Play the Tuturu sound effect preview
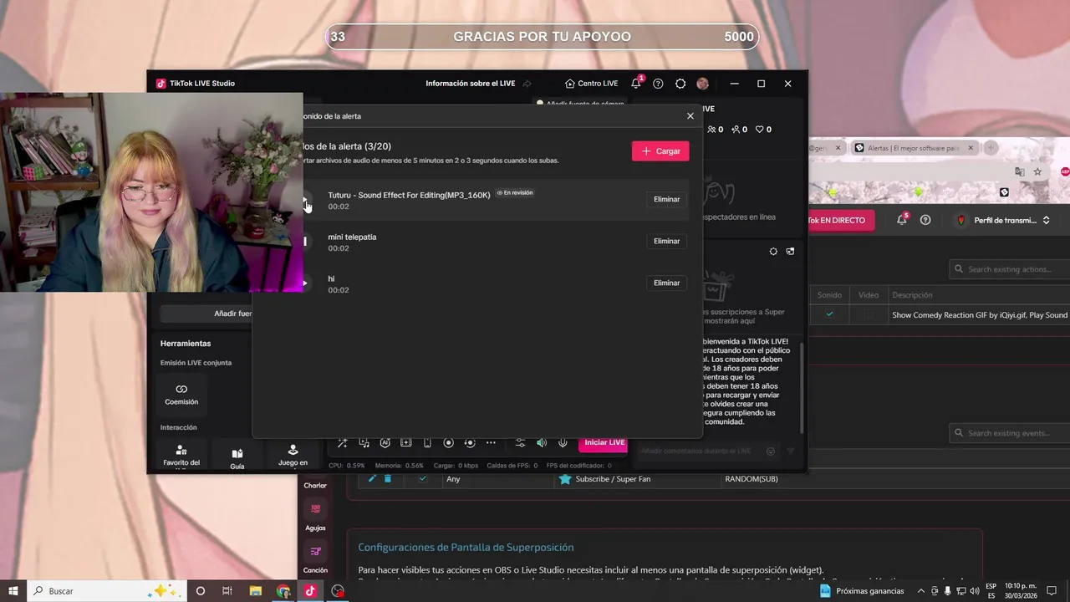1070x602 pixels. click(x=306, y=200)
